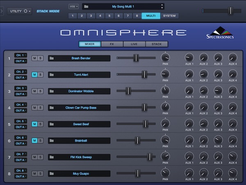Open folder icon beside Brainball
Screen dimensions: 246x185
click(x=52, y=141)
